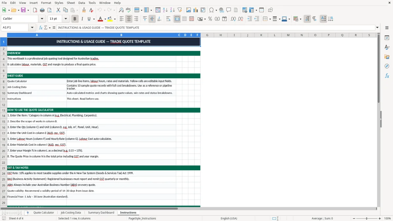The width and height of the screenshot is (393, 221).
Task: Open Insert Special Character dropdown arrow
Action: click(216, 10)
